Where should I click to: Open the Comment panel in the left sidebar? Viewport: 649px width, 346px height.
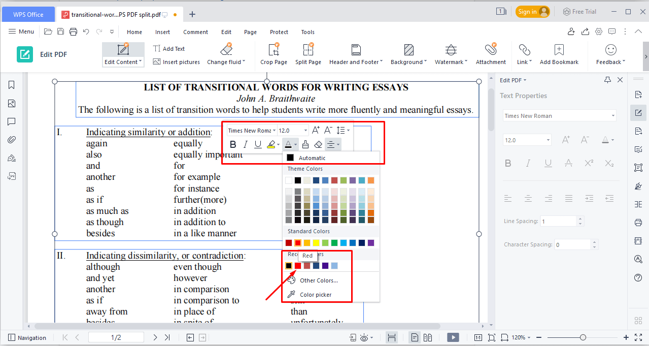pos(12,121)
